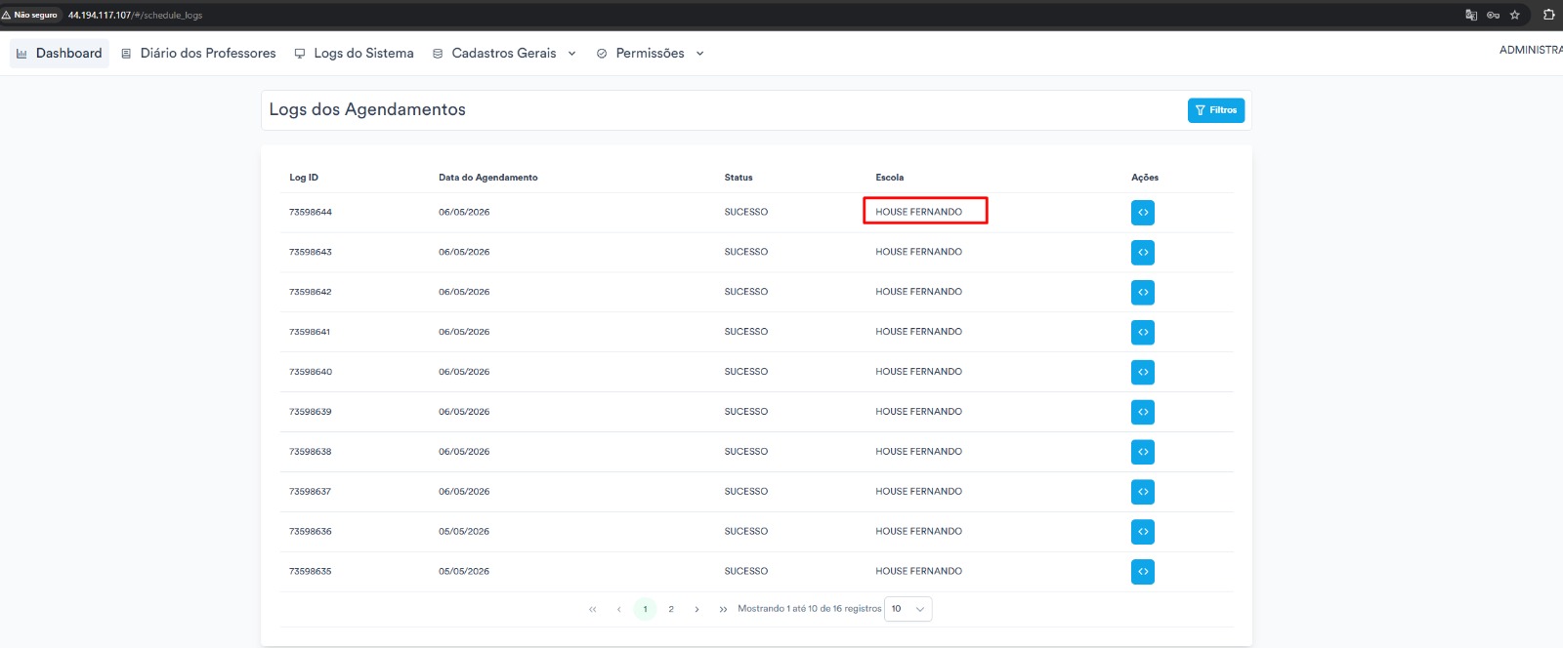Click SUCESSO status in row 73598644
The height and width of the screenshot is (648, 1563).
[746, 212]
